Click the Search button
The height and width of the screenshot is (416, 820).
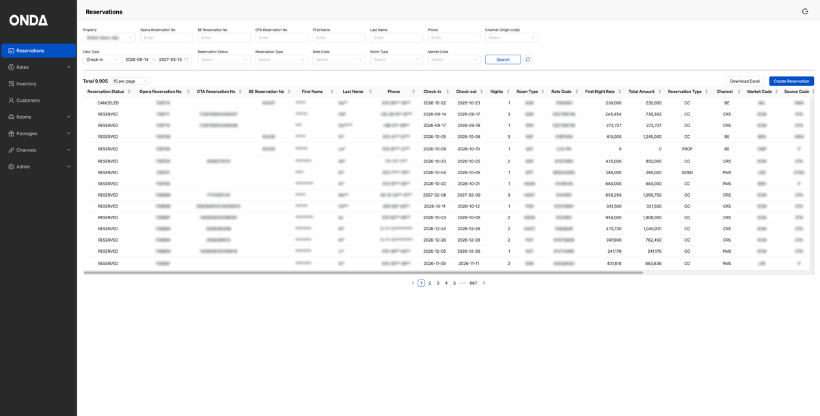503,59
